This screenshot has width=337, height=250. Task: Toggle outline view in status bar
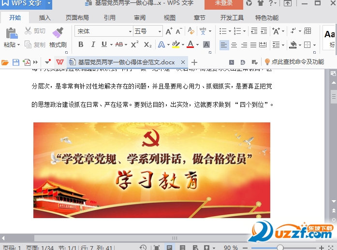point(182,248)
